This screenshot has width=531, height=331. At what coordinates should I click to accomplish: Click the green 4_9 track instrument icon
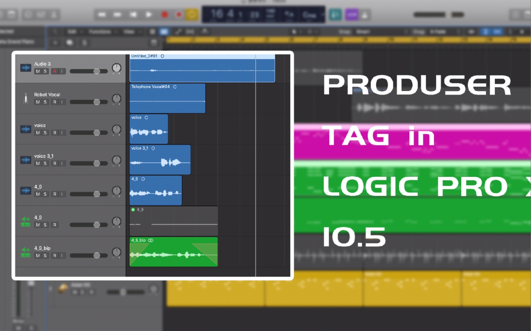(26, 221)
